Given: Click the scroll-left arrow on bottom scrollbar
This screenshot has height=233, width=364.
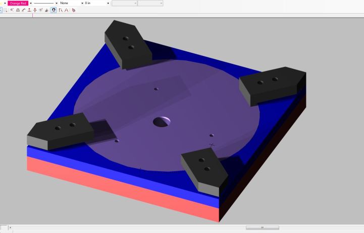Looking at the screenshot, I should tap(10, 227).
